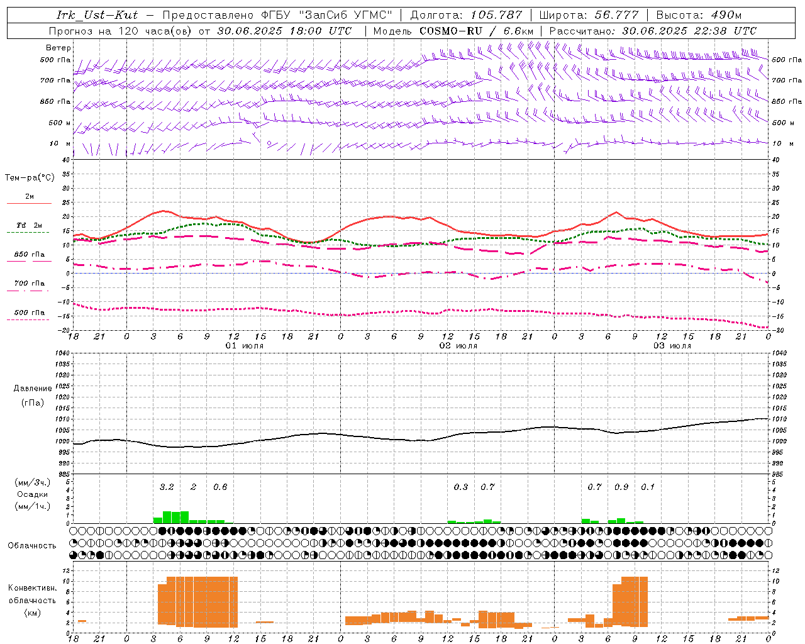Select the Облачность cloud cover label

pyautogui.click(x=32, y=546)
